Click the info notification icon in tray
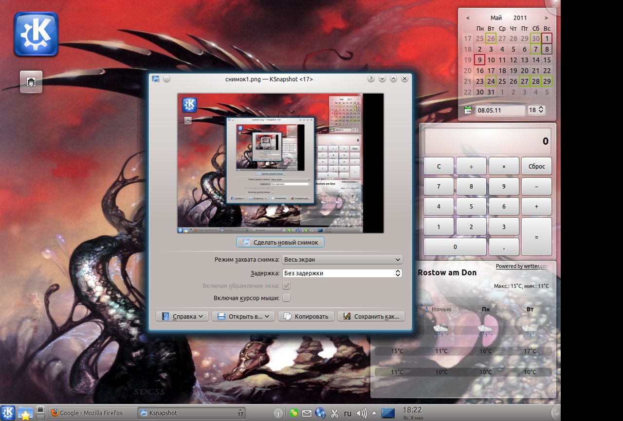The image size is (623, 421). pyautogui.click(x=278, y=413)
